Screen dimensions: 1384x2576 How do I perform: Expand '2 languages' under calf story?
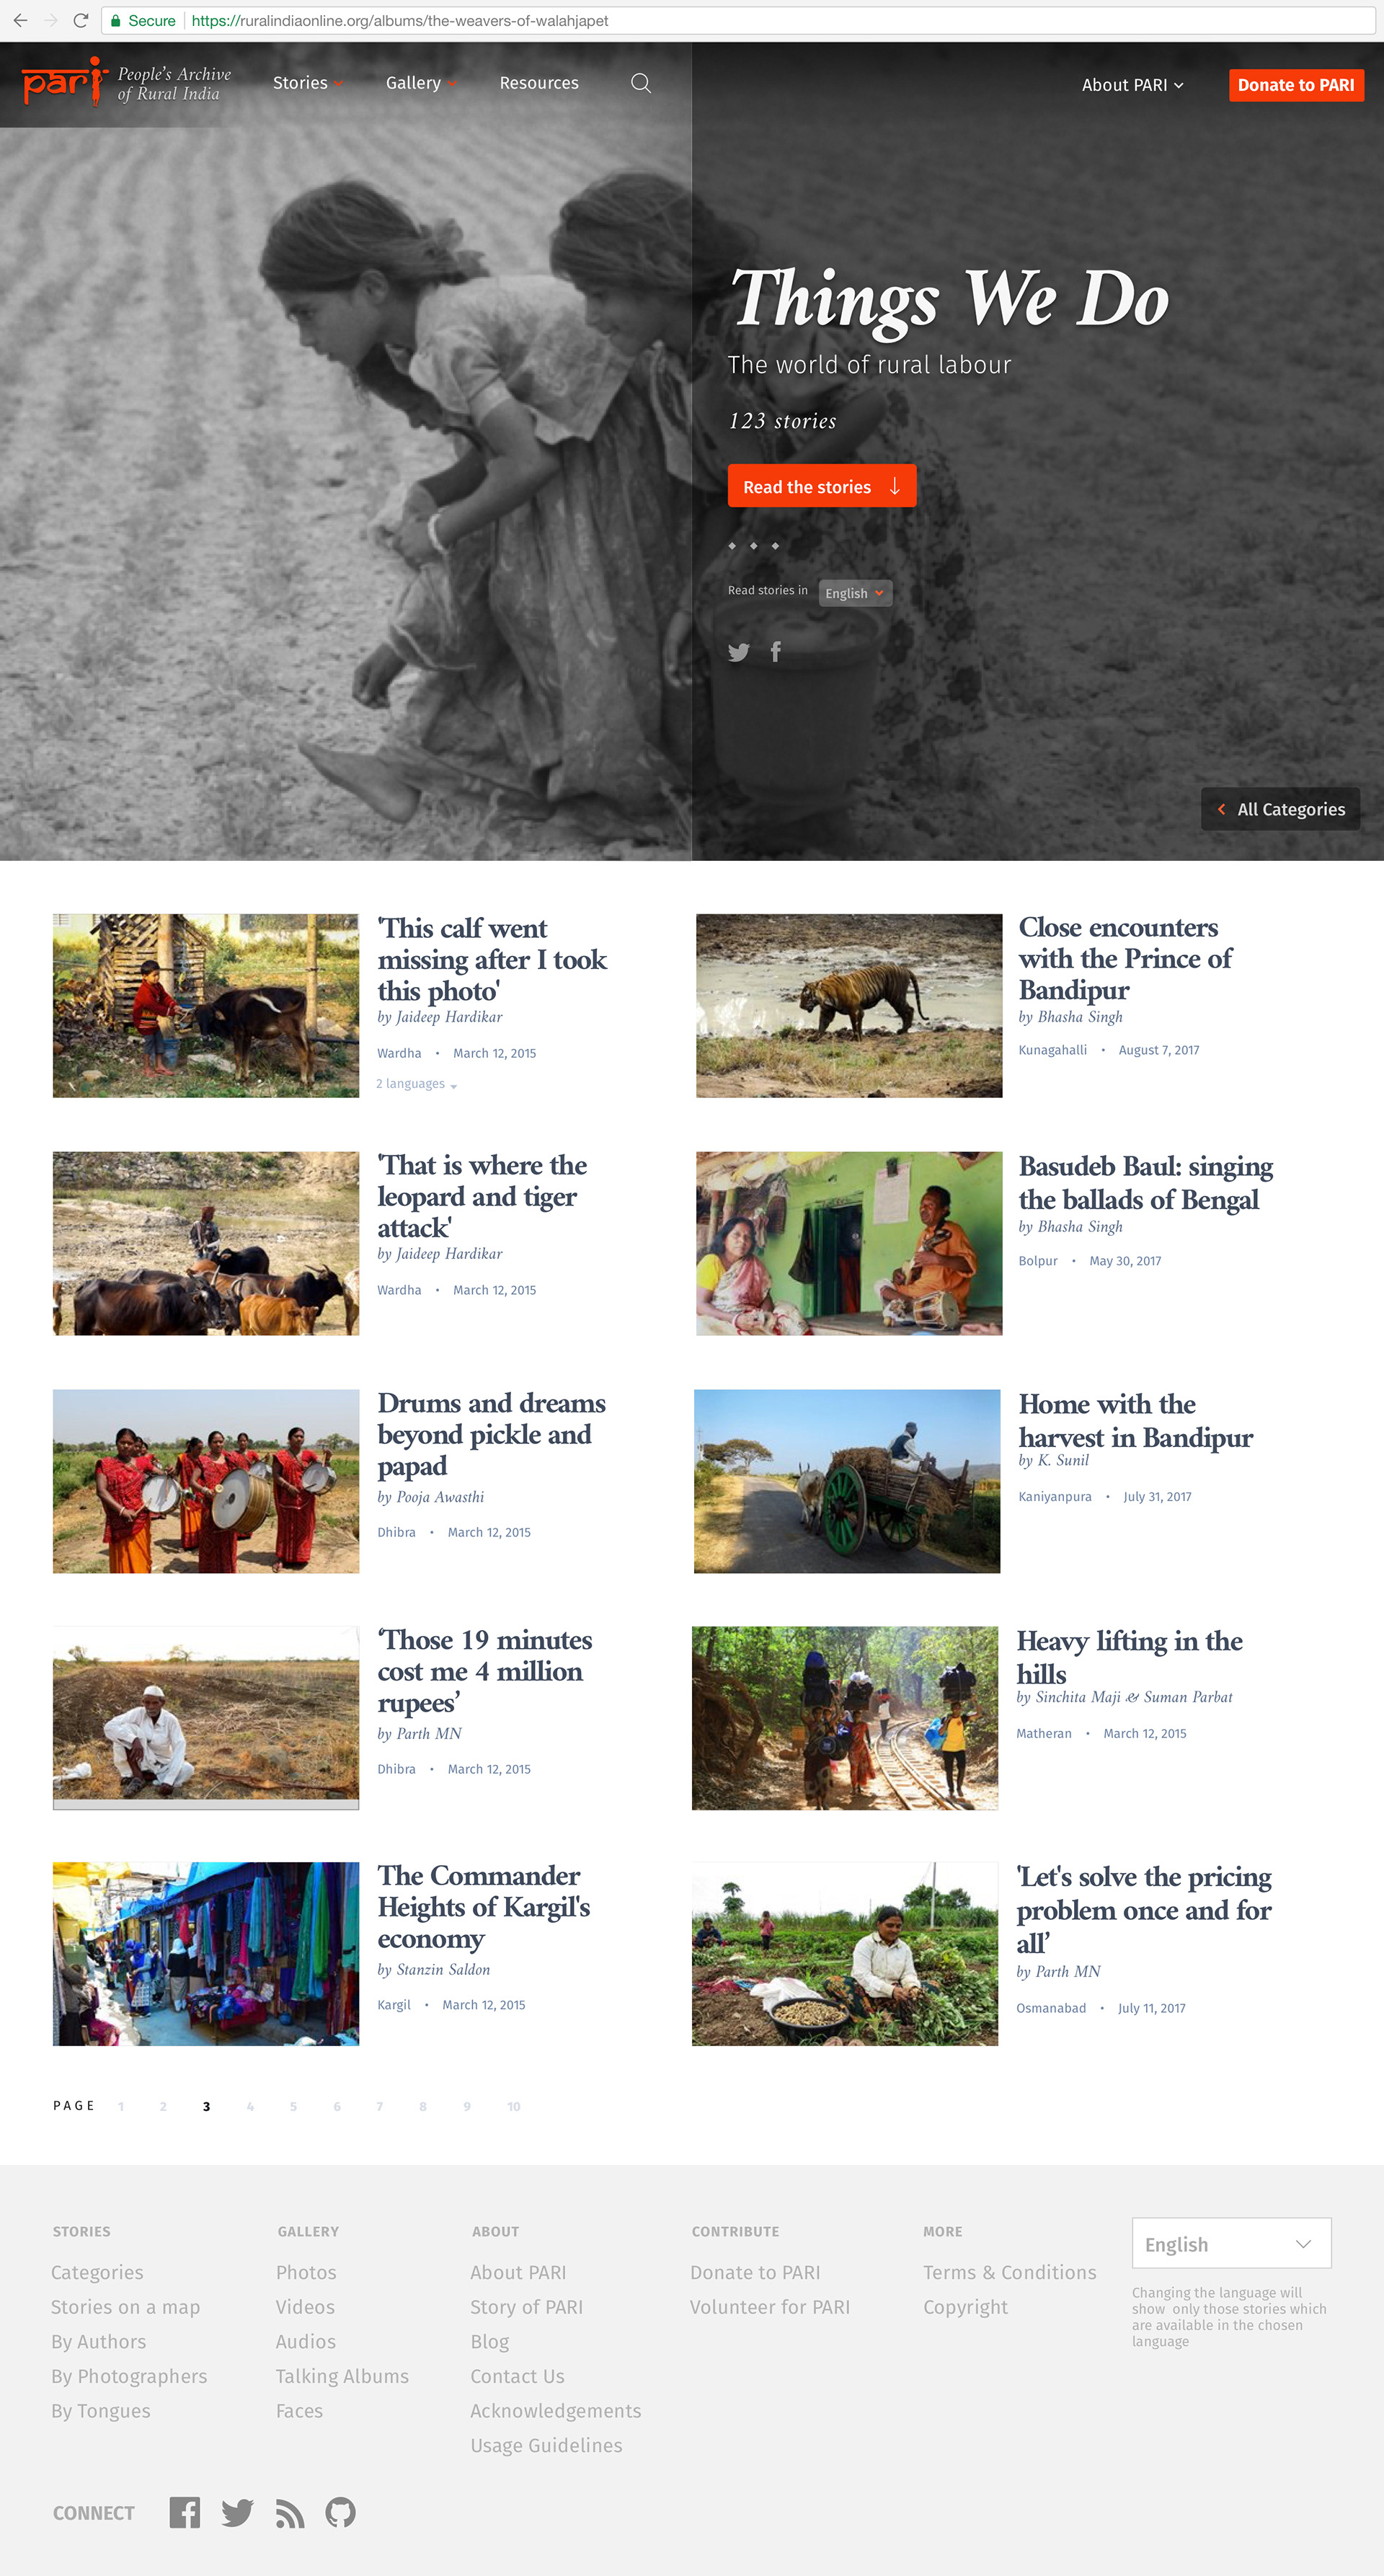tap(417, 1084)
